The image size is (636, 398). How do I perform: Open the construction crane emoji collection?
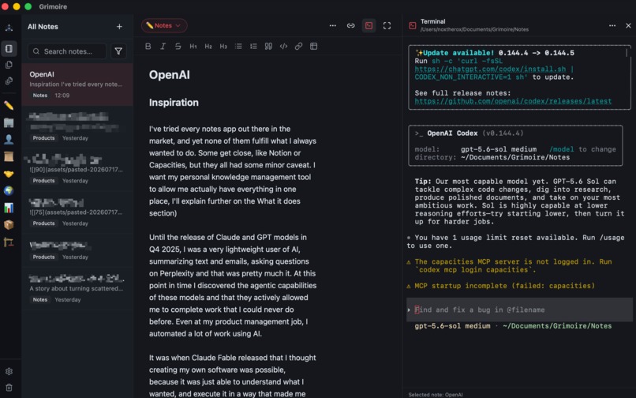click(9, 242)
